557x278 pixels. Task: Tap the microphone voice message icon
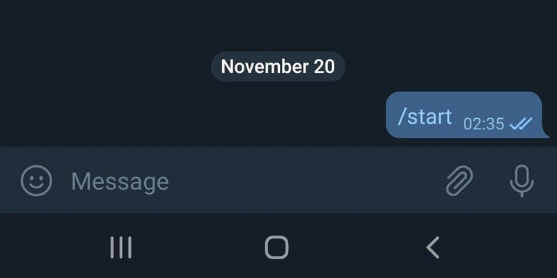pos(521,181)
